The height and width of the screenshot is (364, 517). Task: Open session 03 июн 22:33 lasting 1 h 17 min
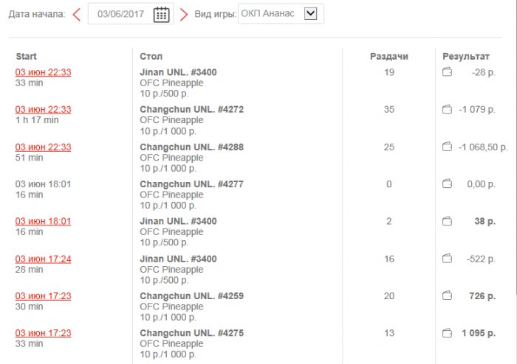pyautogui.click(x=43, y=110)
